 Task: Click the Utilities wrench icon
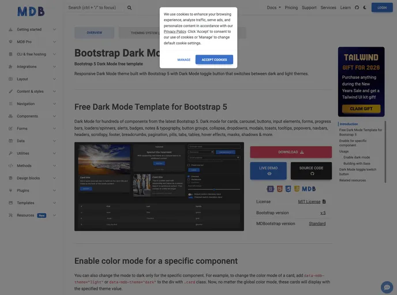[10, 153]
